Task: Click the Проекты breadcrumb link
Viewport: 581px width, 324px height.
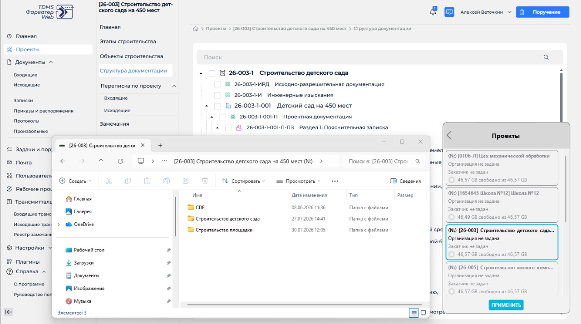Action: click(216, 29)
